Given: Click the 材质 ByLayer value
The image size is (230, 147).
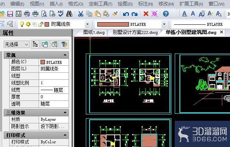Looking at the screenshot, I should tap(54, 119).
